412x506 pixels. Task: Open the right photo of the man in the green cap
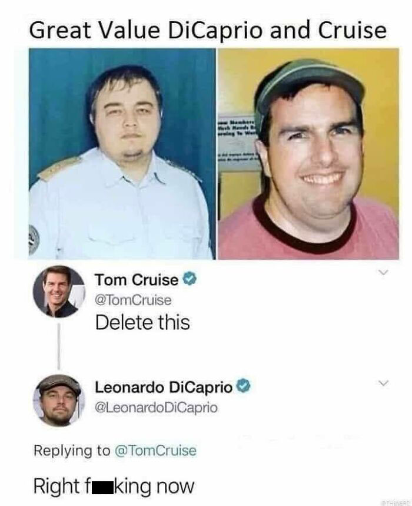click(x=308, y=154)
